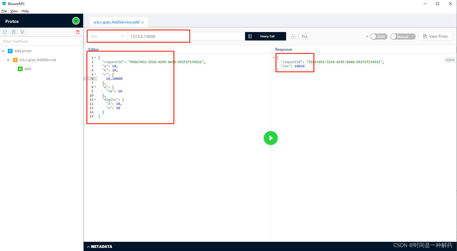Click the grid icon on the Unary Call button

click(250, 36)
